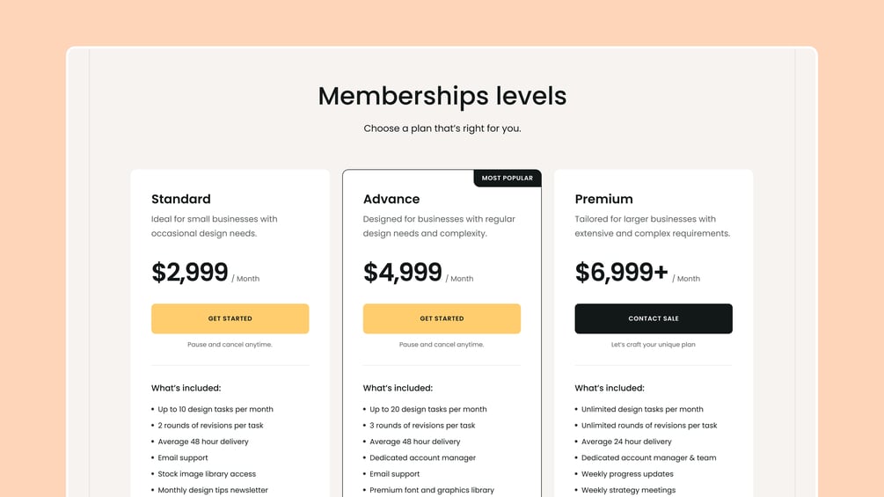Click Get Started on the Advance plan
This screenshot has height=497, width=884.
pos(442,318)
